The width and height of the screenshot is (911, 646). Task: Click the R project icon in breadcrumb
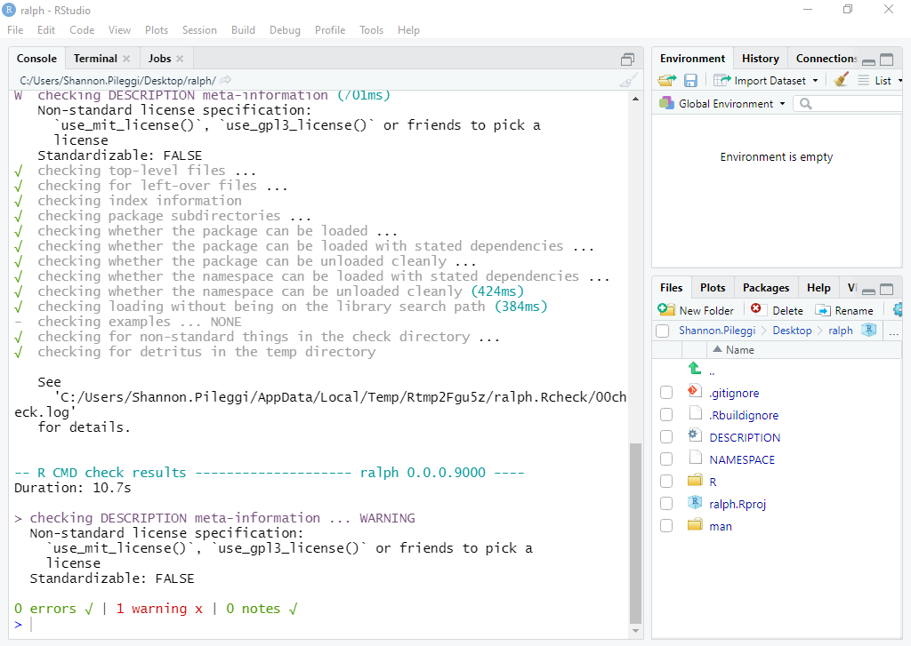pyautogui.click(x=868, y=330)
